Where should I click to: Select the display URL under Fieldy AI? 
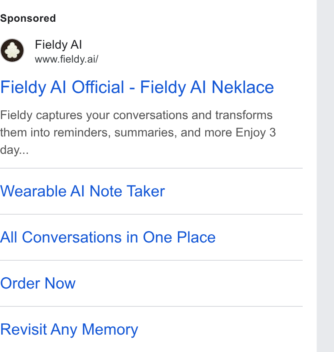pyautogui.click(x=67, y=59)
